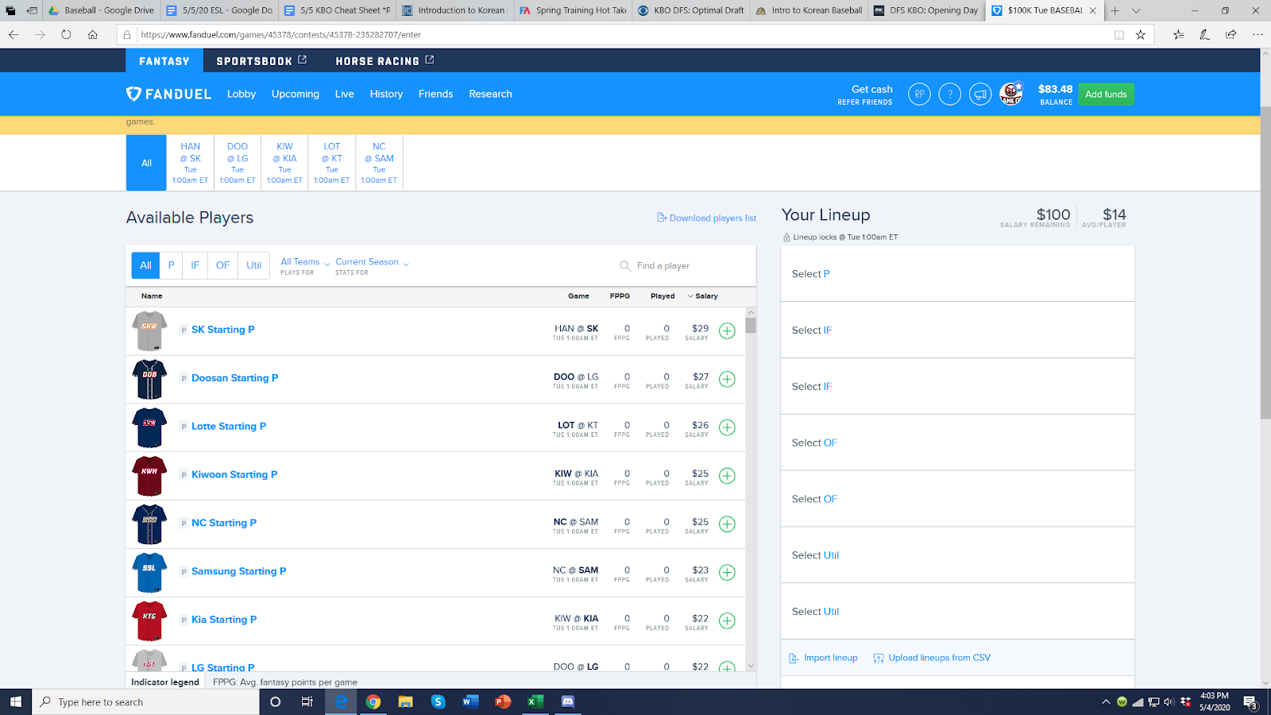
Task: Add Kiwoon Starting P to lineup
Action: (727, 476)
